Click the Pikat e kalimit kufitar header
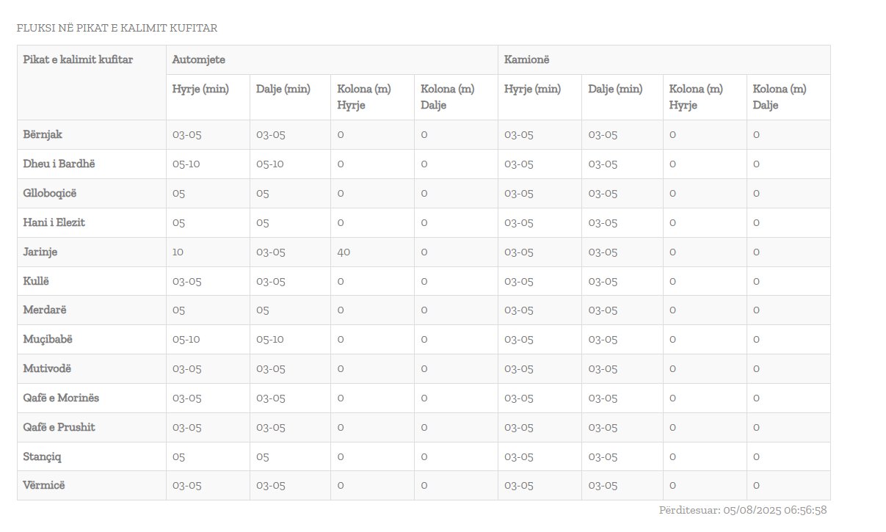886x532 pixels. point(78,59)
